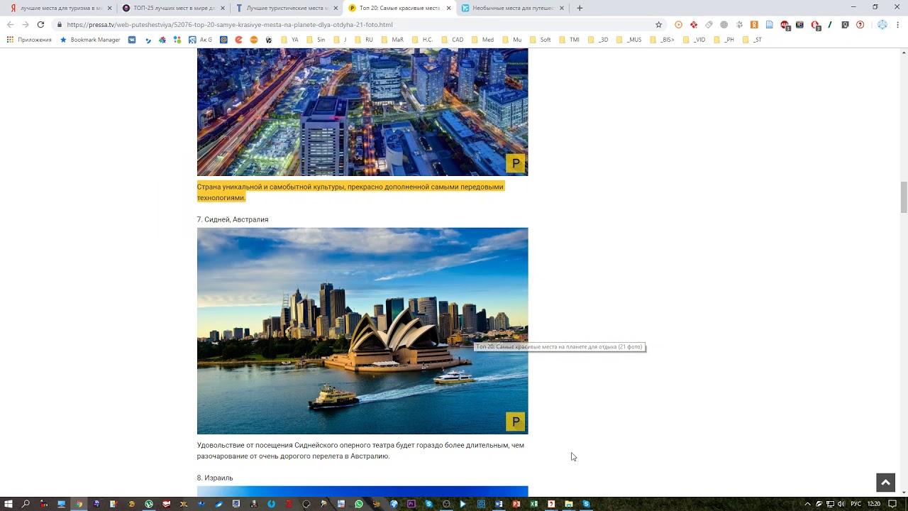
Task: Click the yellow P badge on Sydney photo
Action: [x=516, y=422]
